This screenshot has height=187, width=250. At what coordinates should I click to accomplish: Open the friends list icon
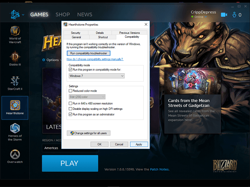pos(234,15)
